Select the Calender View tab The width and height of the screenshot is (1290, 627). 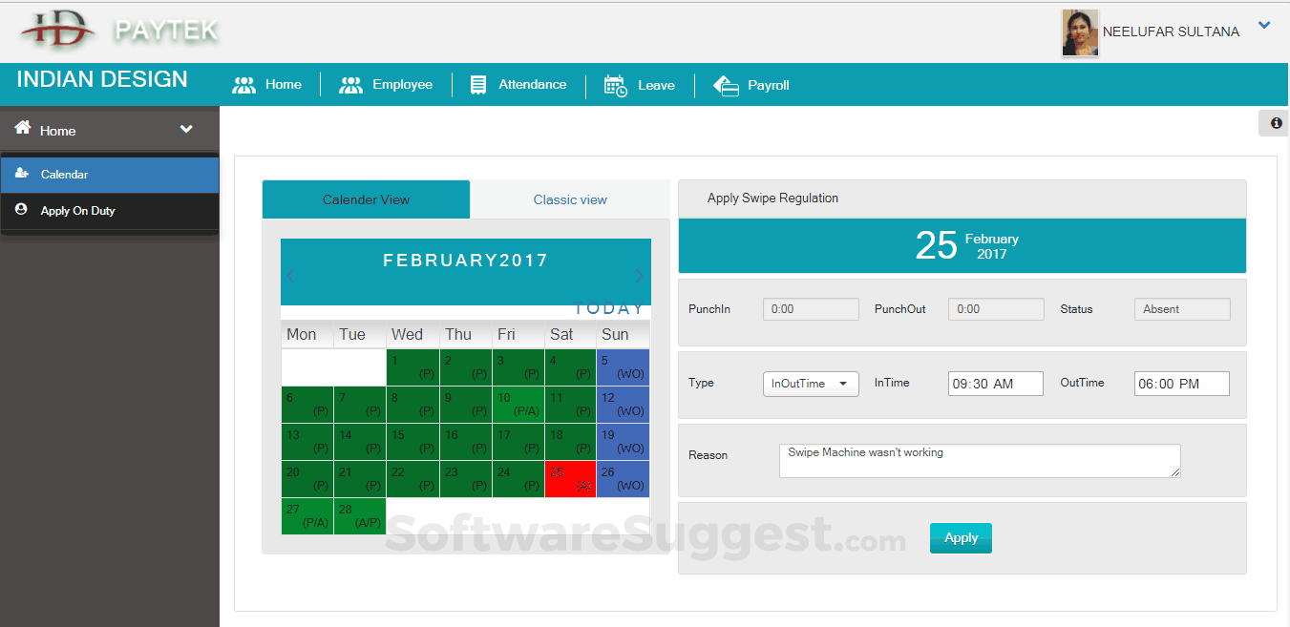tap(366, 199)
